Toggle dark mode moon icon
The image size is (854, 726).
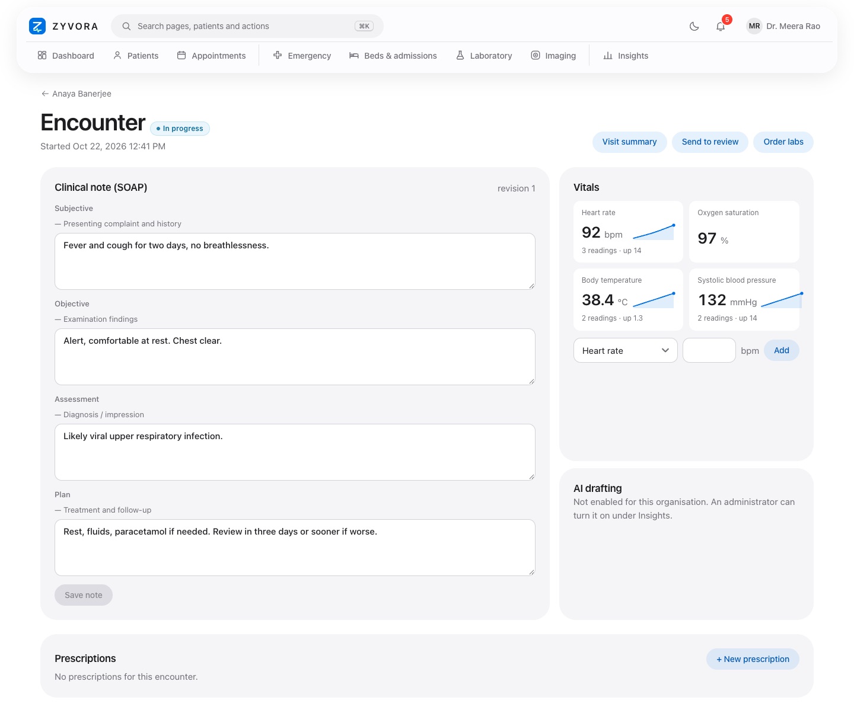[694, 26]
